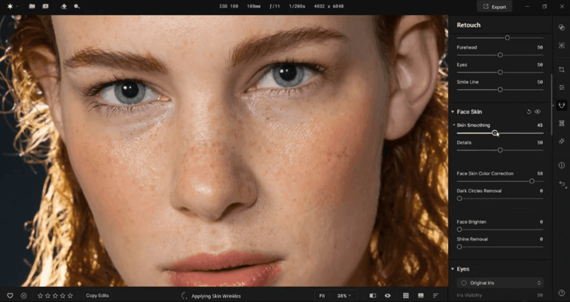
Task: Toggle before/after compare view
Action: tap(372, 295)
